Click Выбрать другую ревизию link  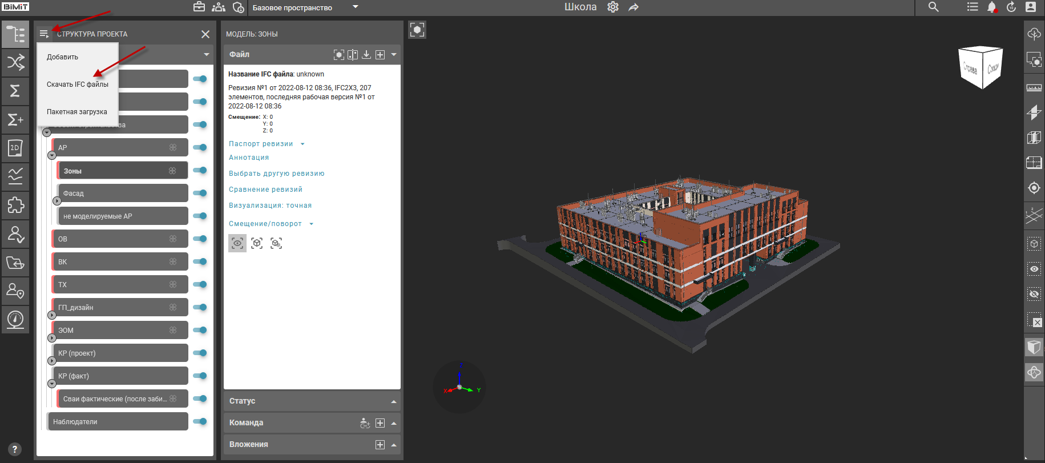[x=276, y=174]
